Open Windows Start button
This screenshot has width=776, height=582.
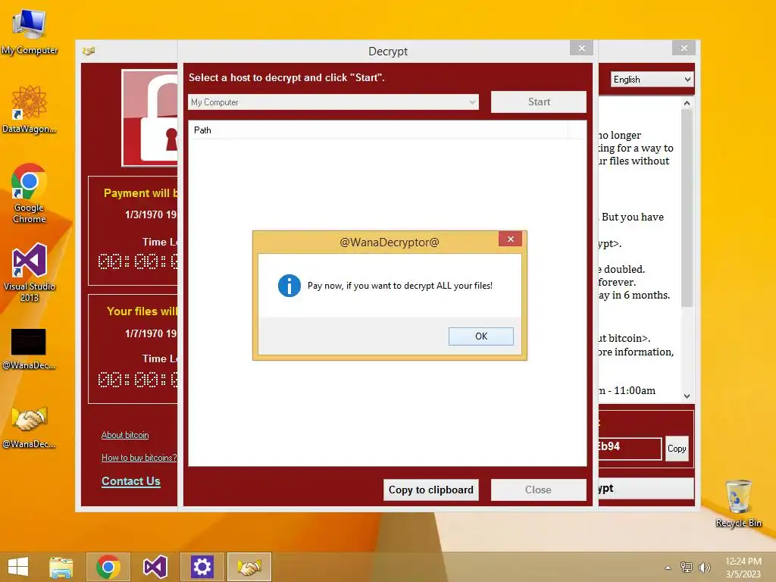click(18, 567)
